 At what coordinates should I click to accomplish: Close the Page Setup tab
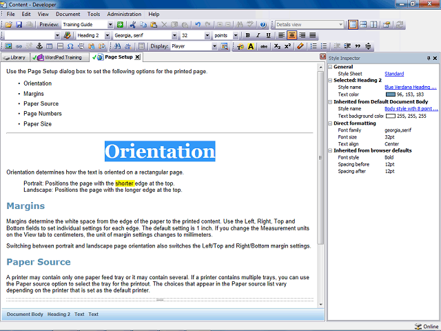click(x=137, y=57)
